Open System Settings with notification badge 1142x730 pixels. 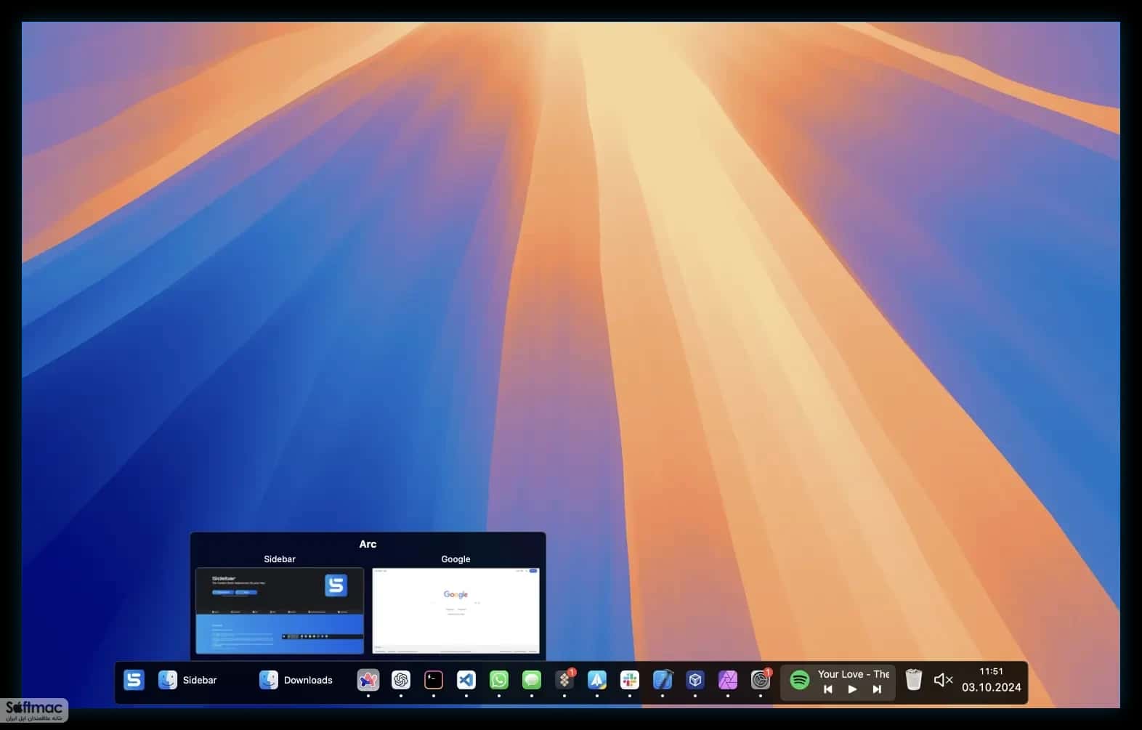(761, 680)
